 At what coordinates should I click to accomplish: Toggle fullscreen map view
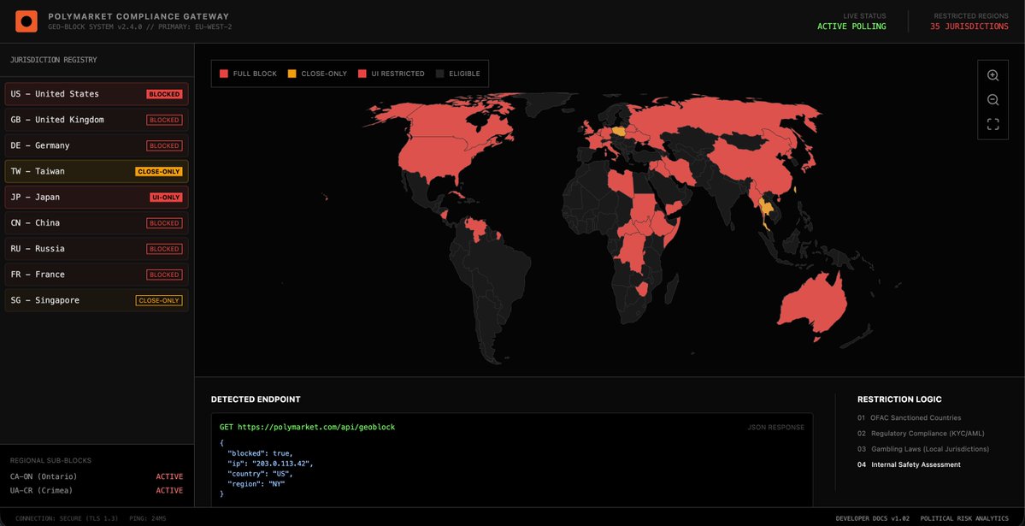tap(993, 124)
